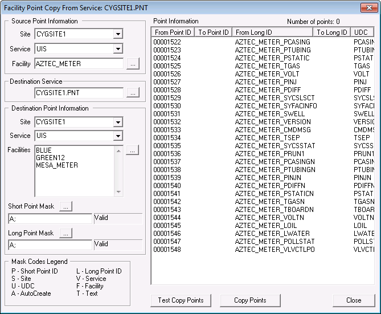Open the destination Facilities browse button
Image resolution: width=381 pixels, height=314 pixels.
pos(133,150)
